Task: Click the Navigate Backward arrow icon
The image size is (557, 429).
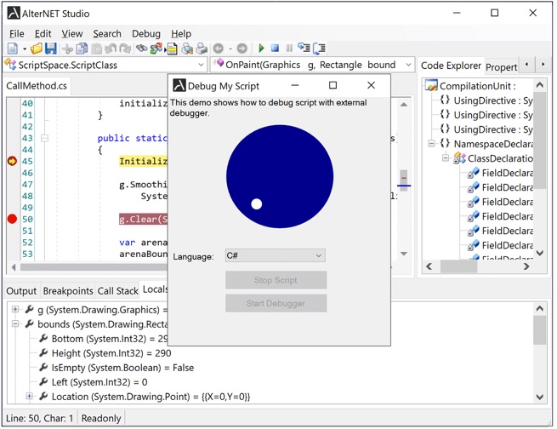Action: click(219, 49)
